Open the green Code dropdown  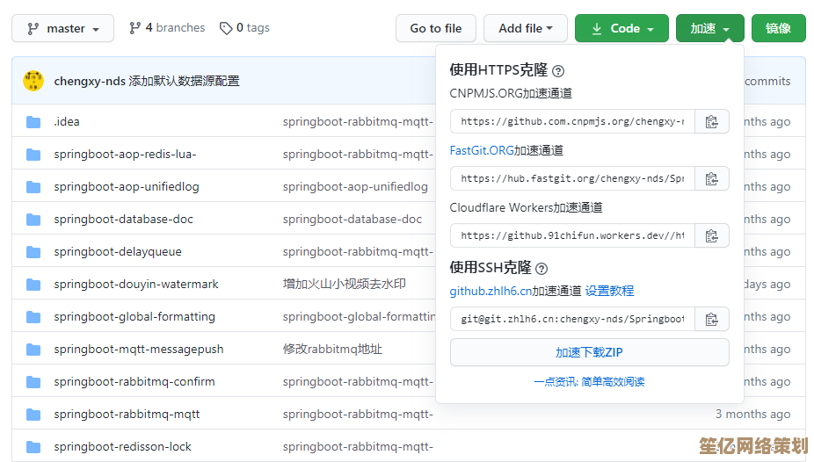(621, 28)
